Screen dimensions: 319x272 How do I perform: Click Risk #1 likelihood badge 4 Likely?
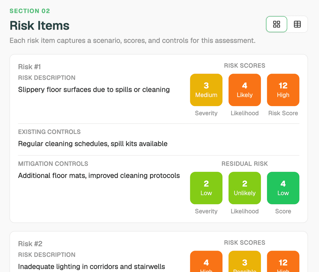pyautogui.click(x=245, y=90)
